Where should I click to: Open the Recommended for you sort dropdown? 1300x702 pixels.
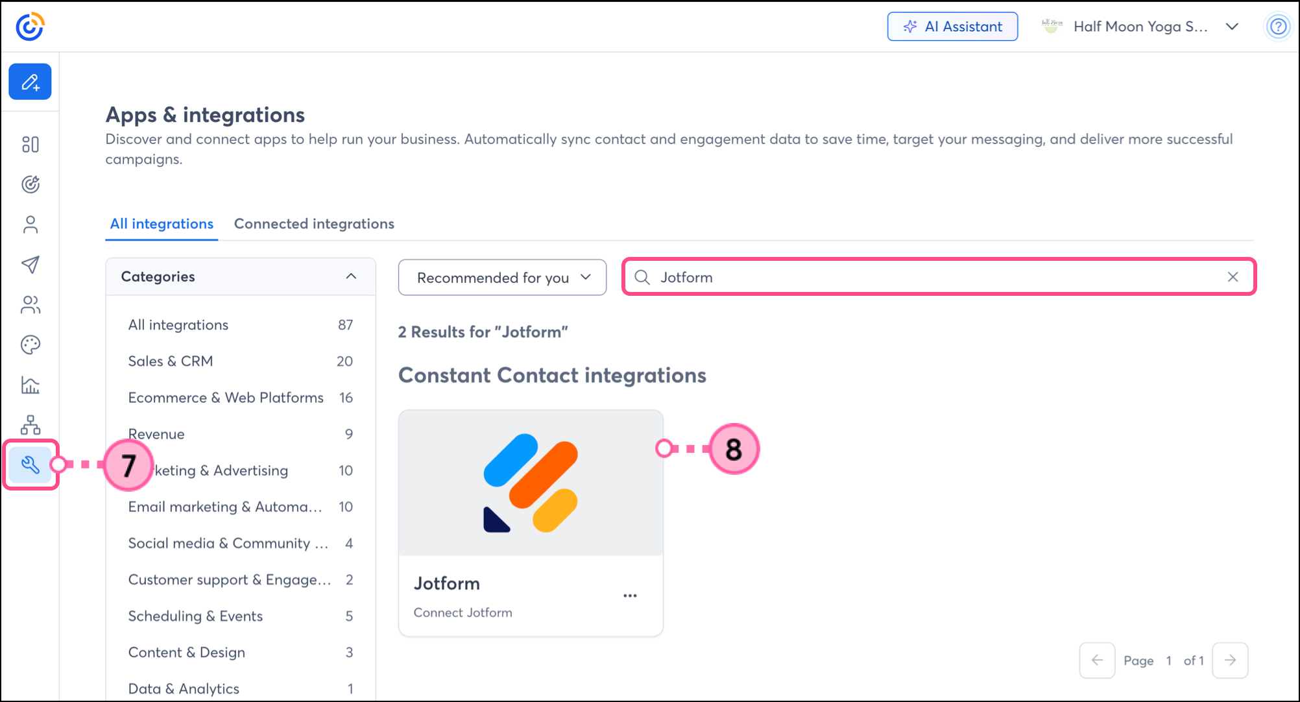coord(502,278)
